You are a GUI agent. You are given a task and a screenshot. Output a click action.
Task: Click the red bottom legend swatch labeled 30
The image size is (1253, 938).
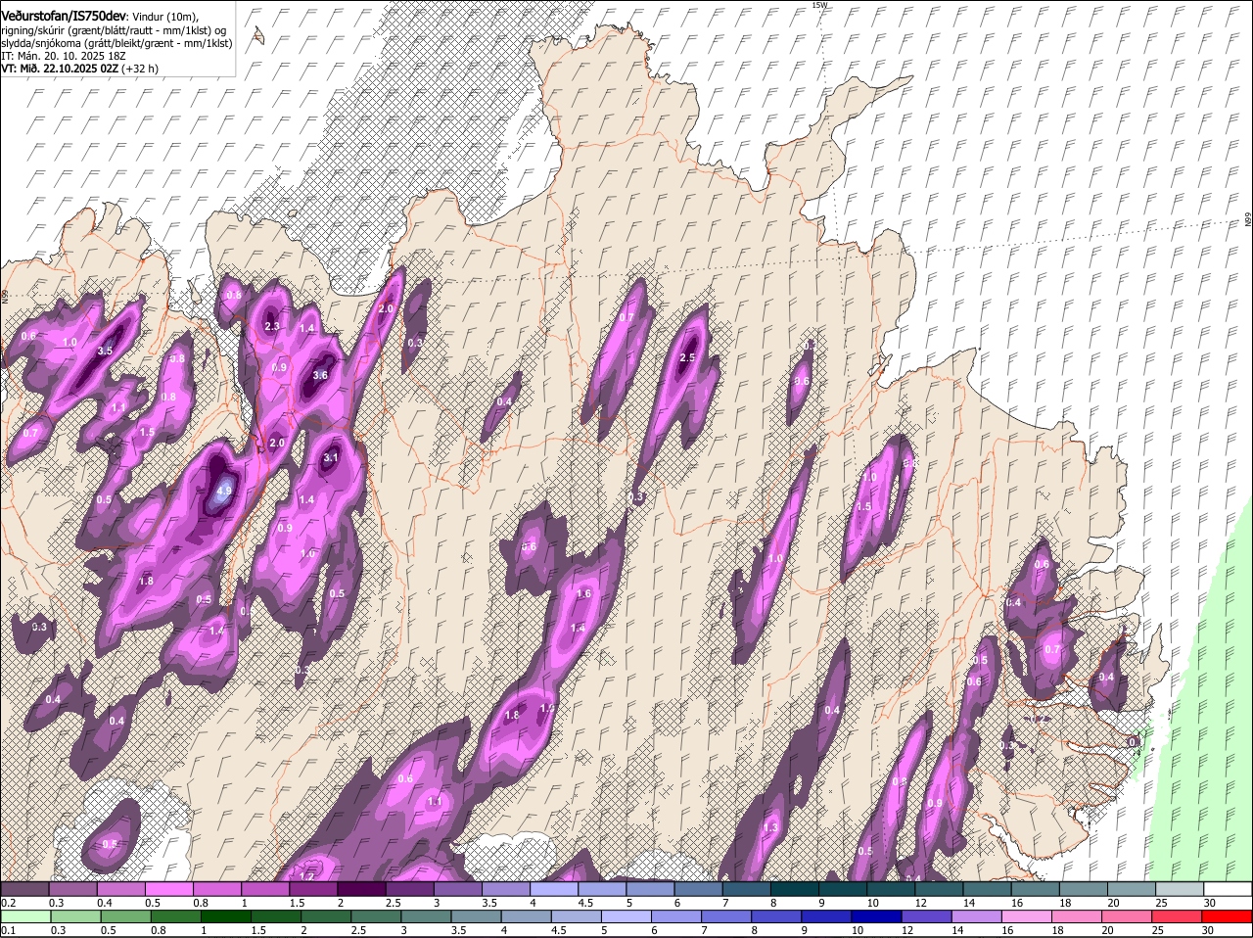[x=1228, y=917]
